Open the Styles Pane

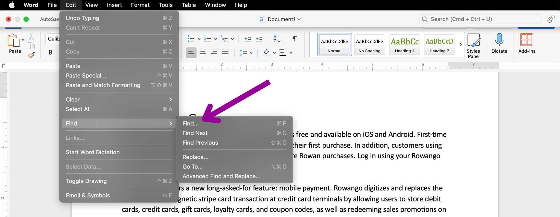pyautogui.click(x=473, y=46)
